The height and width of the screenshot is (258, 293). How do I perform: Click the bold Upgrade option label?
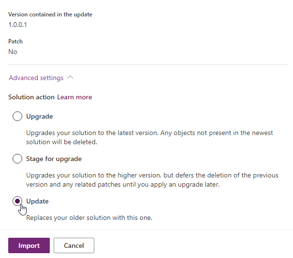[x=40, y=116]
